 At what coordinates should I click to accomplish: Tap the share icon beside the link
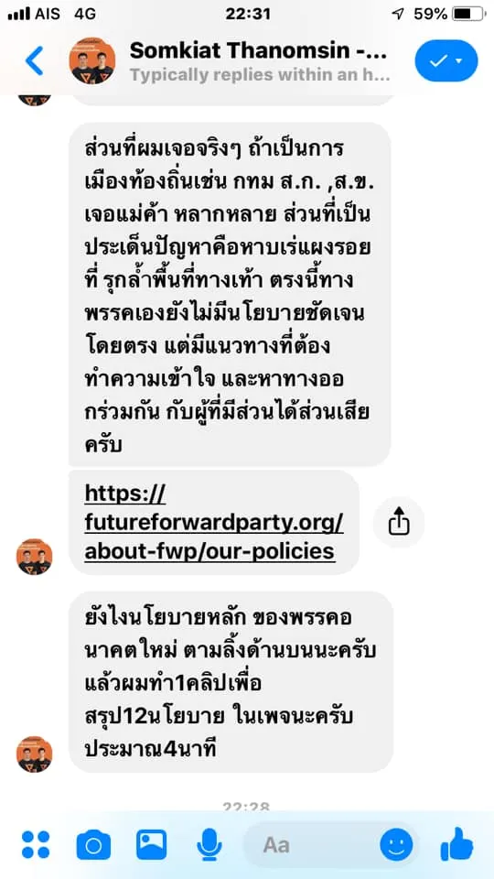pyautogui.click(x=399, y=523)
